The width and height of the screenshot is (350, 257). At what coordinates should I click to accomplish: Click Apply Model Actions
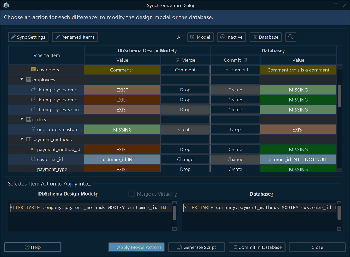136,247
